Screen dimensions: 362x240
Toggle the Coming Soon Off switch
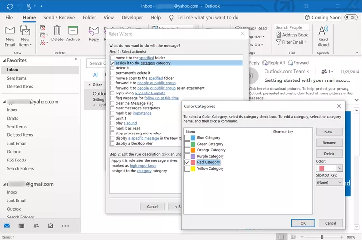pos(350,17)
